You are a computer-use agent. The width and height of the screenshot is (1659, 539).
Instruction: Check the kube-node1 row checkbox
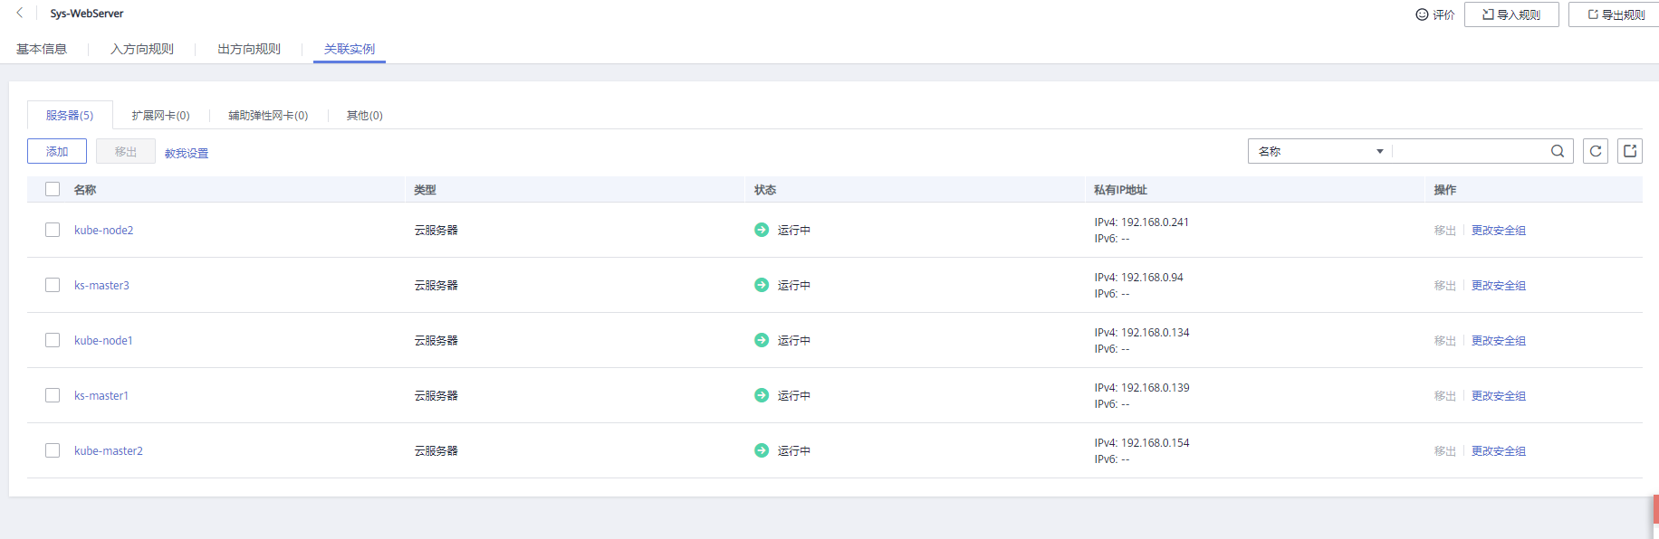pyautogui.click(x=53, y=340)
